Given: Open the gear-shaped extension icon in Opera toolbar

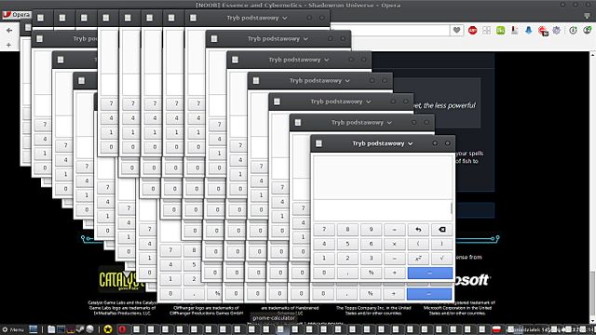Looking at the screenshot, I should pyautogui.click(x=557, y=31).
